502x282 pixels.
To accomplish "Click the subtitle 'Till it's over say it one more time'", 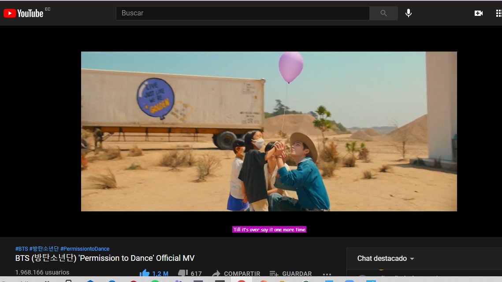I will coord(269,230).
